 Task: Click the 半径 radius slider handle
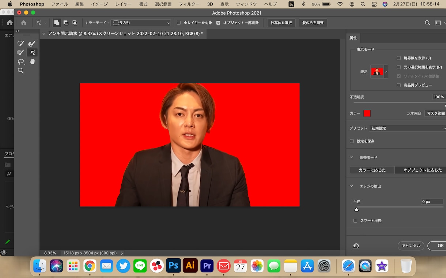pos(356,210)
